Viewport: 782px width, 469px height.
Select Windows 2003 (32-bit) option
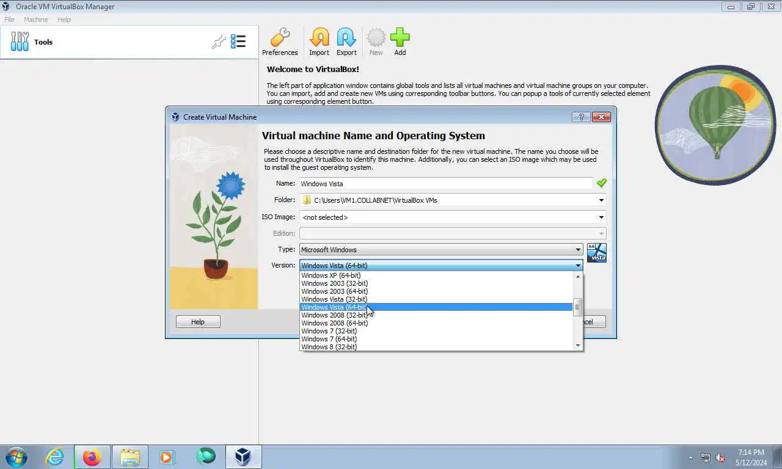coord(436,283)
